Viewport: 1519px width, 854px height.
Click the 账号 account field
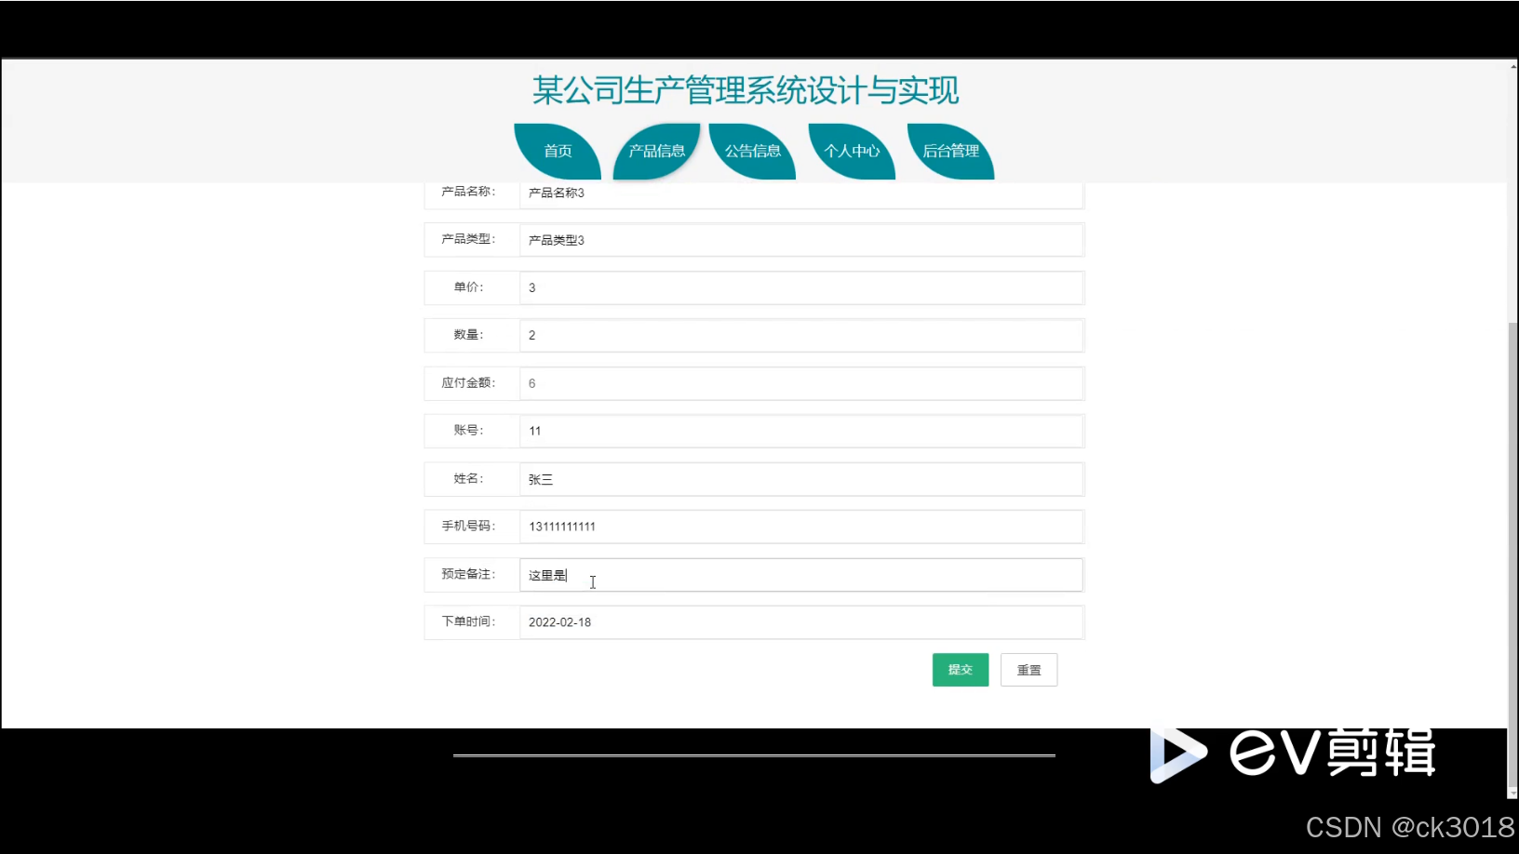click(x=800, y=431)
